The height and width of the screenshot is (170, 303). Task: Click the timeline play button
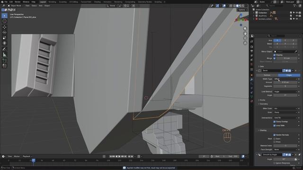pyautogui.click(x=119, y=156)
